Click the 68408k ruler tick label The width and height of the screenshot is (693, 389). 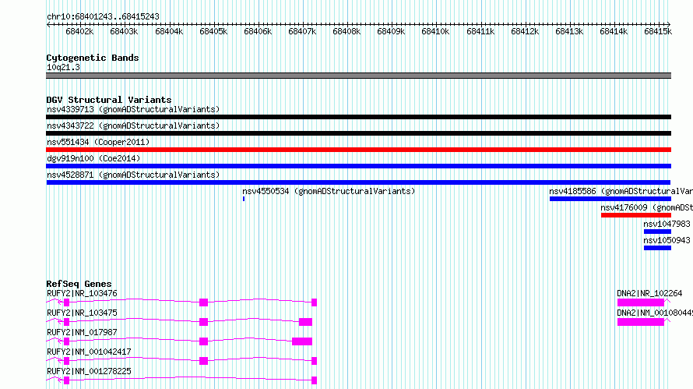point(346,31)
